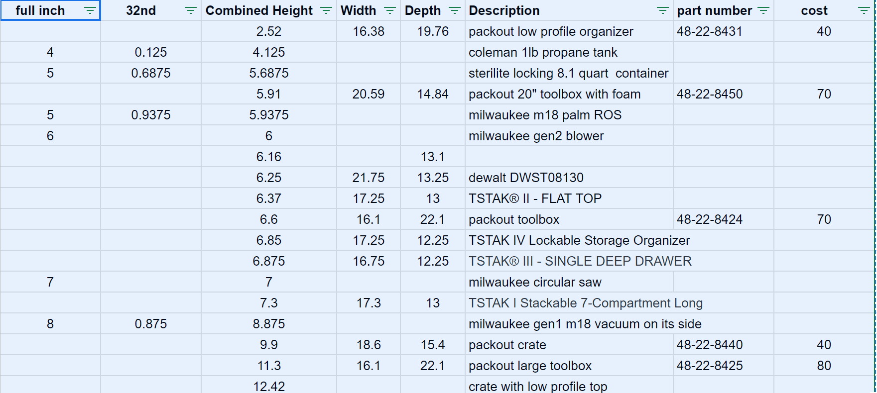Select the cell "packout low profile organizer"
The width and height of the screenshot is (877, 393).
[x=569, y=31]
